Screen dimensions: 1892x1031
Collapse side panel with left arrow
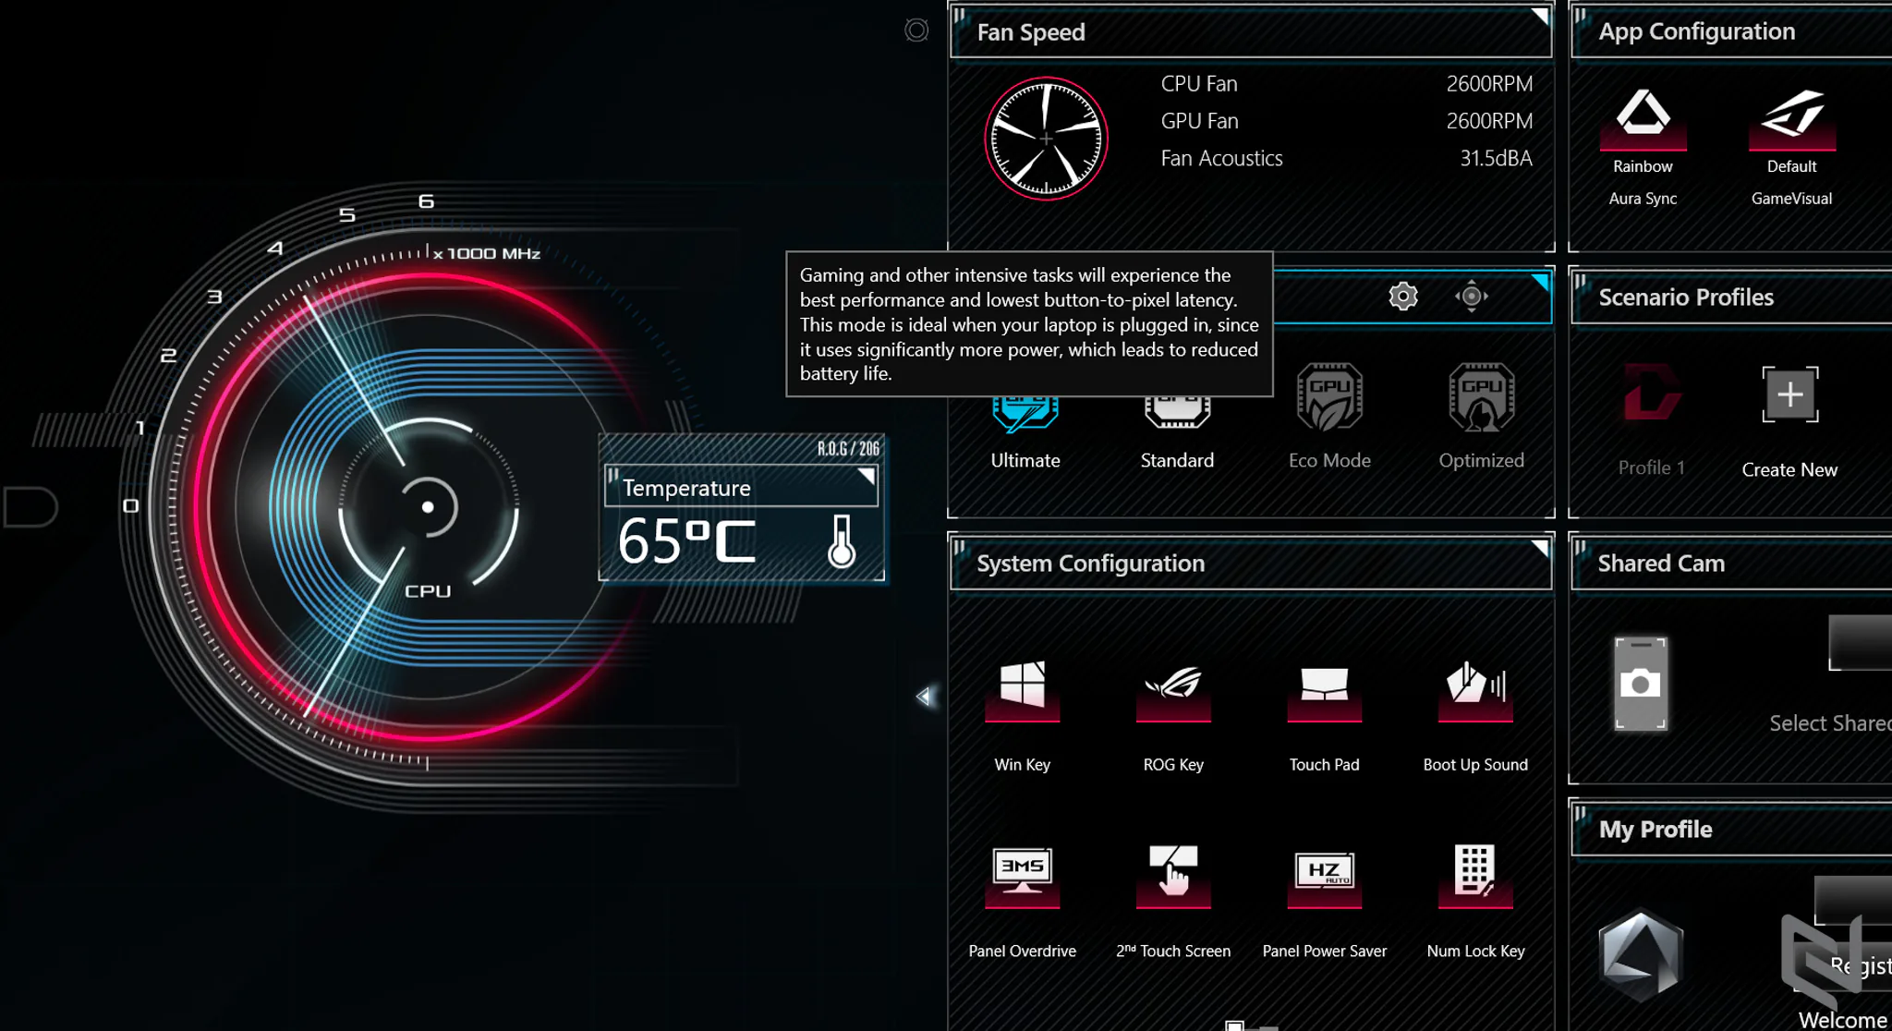tap(925, 697)
